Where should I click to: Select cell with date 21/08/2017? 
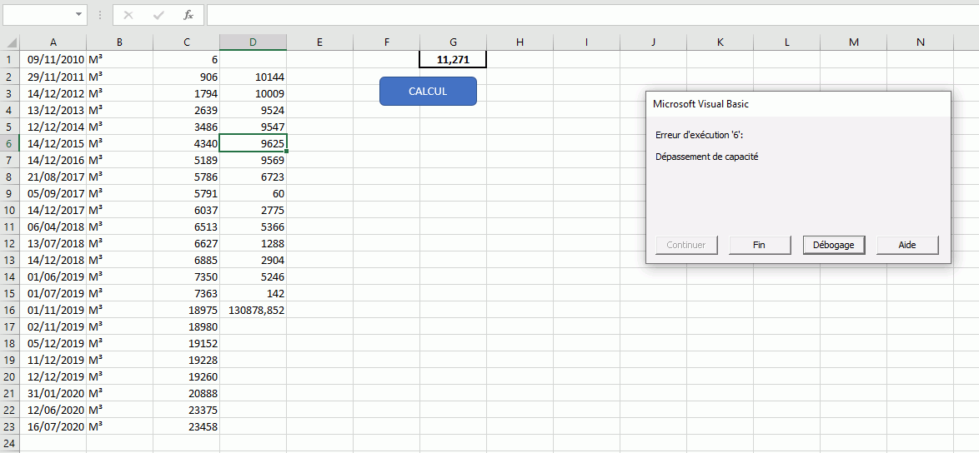coord(53,177)
